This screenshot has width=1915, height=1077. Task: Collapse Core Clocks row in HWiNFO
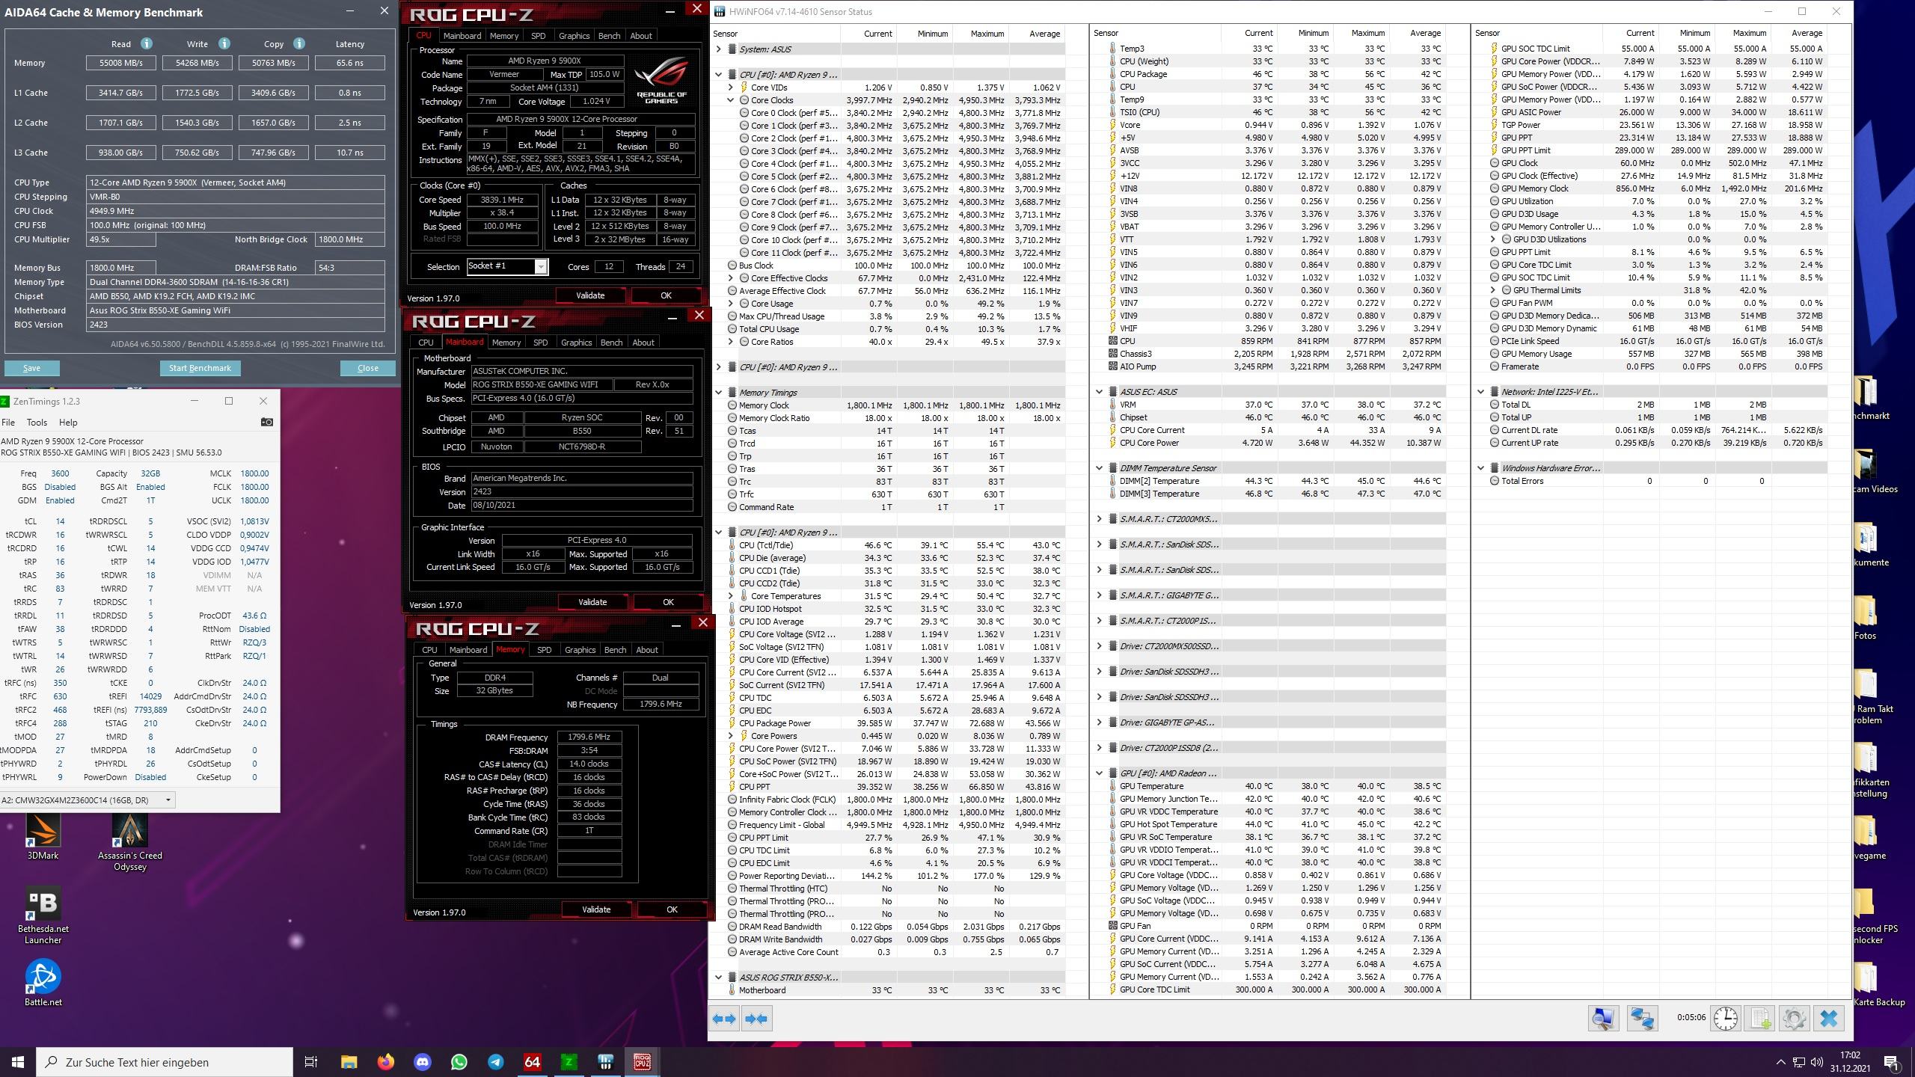pos(731,100)
